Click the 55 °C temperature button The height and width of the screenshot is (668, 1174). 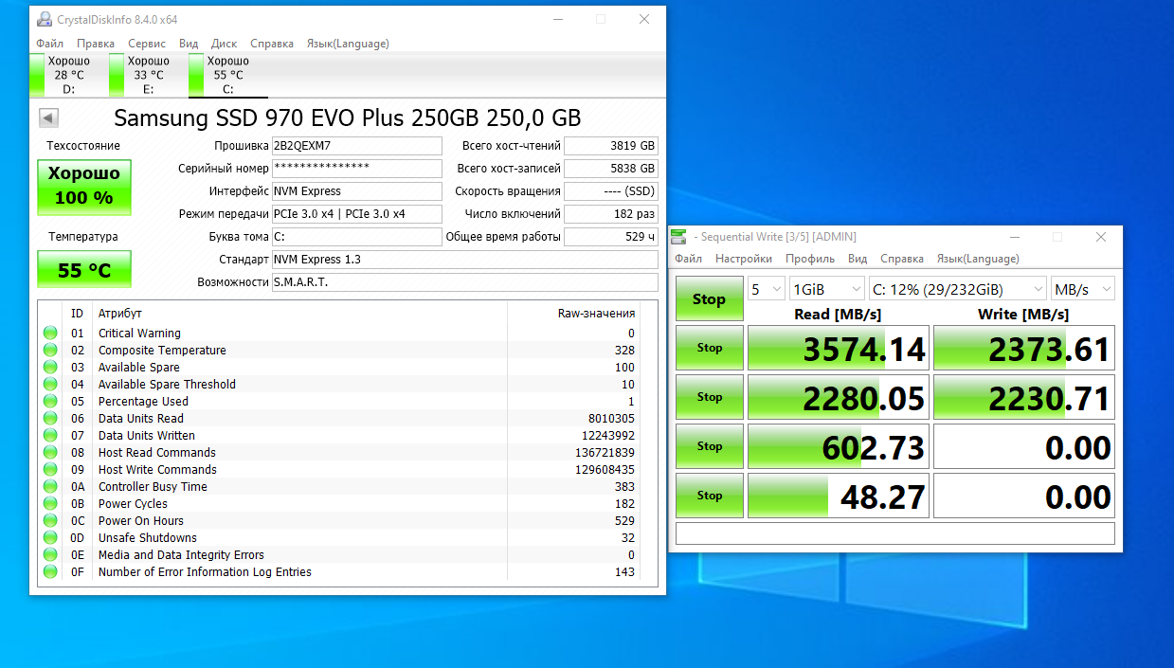[84, 269]
